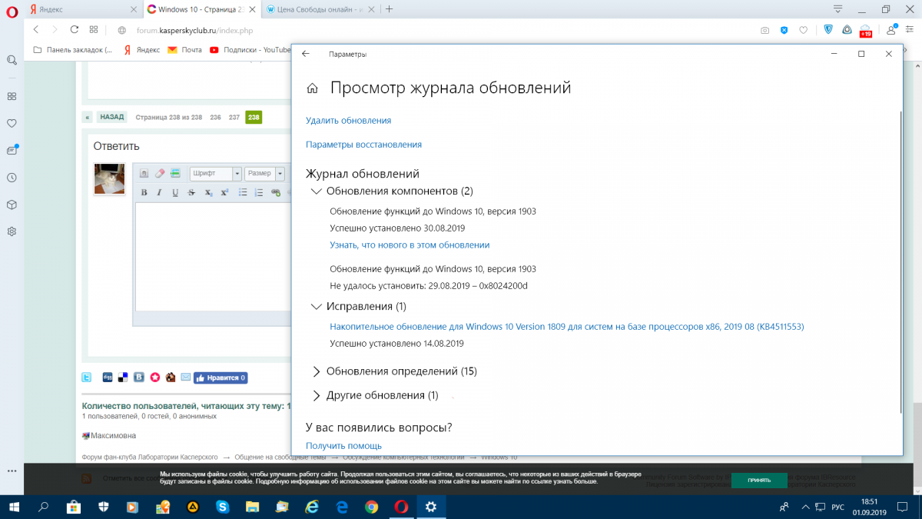Click the back arrow in Параметры window
922x519 pixels.
[306, 54]
